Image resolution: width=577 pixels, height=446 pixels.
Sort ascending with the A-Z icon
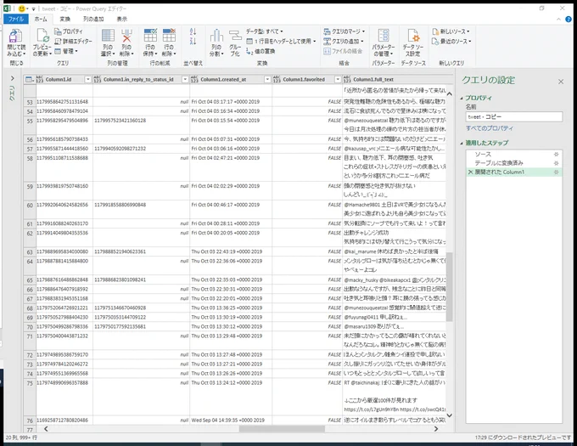pyautogui.click(x=193, y=31)
